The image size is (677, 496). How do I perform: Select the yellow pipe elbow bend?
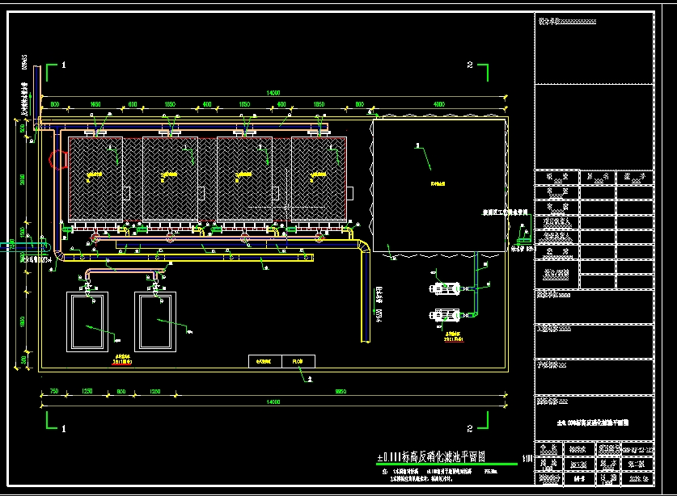coord(363,246)
